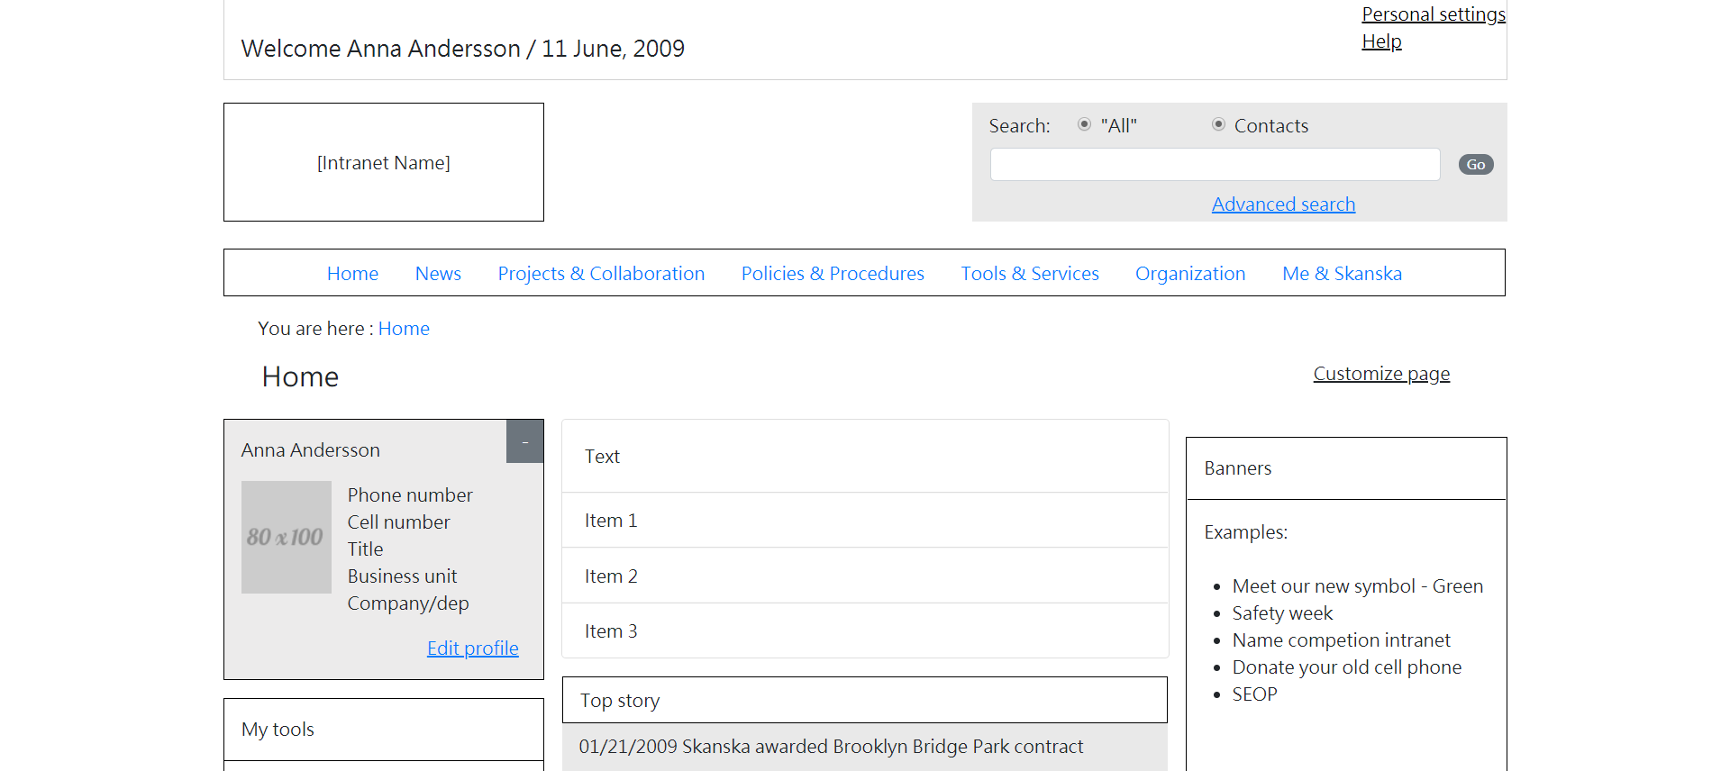Open the Help link
1730x771 pixels.
click(x=1381, y=41)
